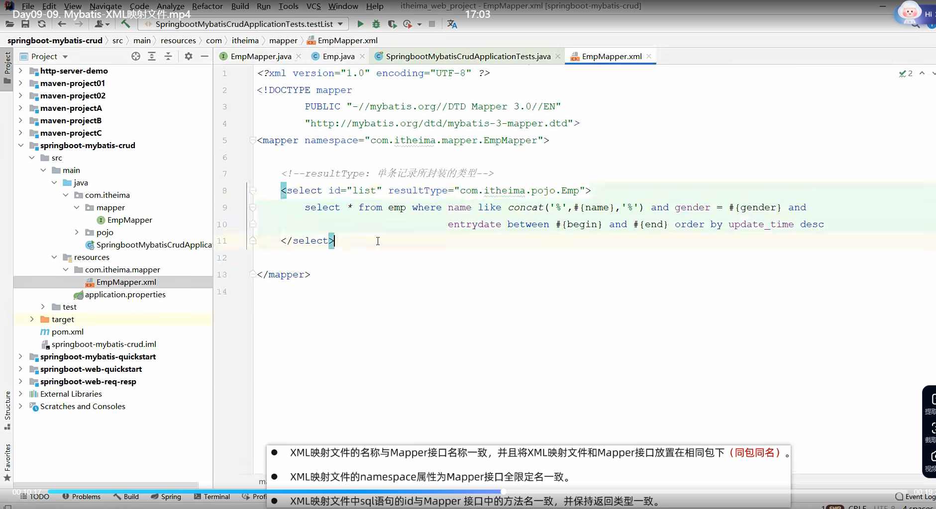Expand the http-server-demo module
The width and height of the screenshot is (936, 509).
(20, 71)
